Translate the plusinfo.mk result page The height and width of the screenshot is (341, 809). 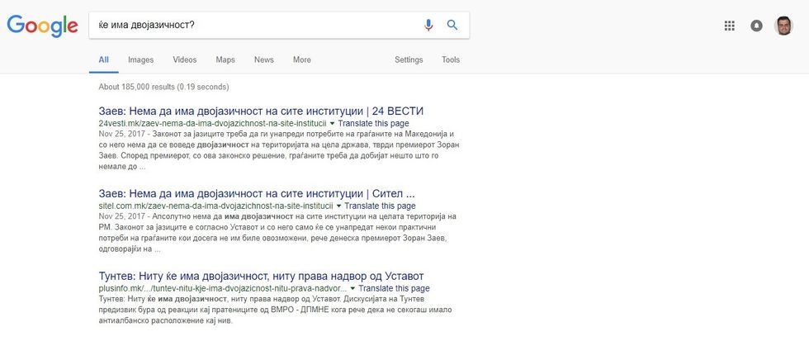pyautogui.click(x=395, y=289)
